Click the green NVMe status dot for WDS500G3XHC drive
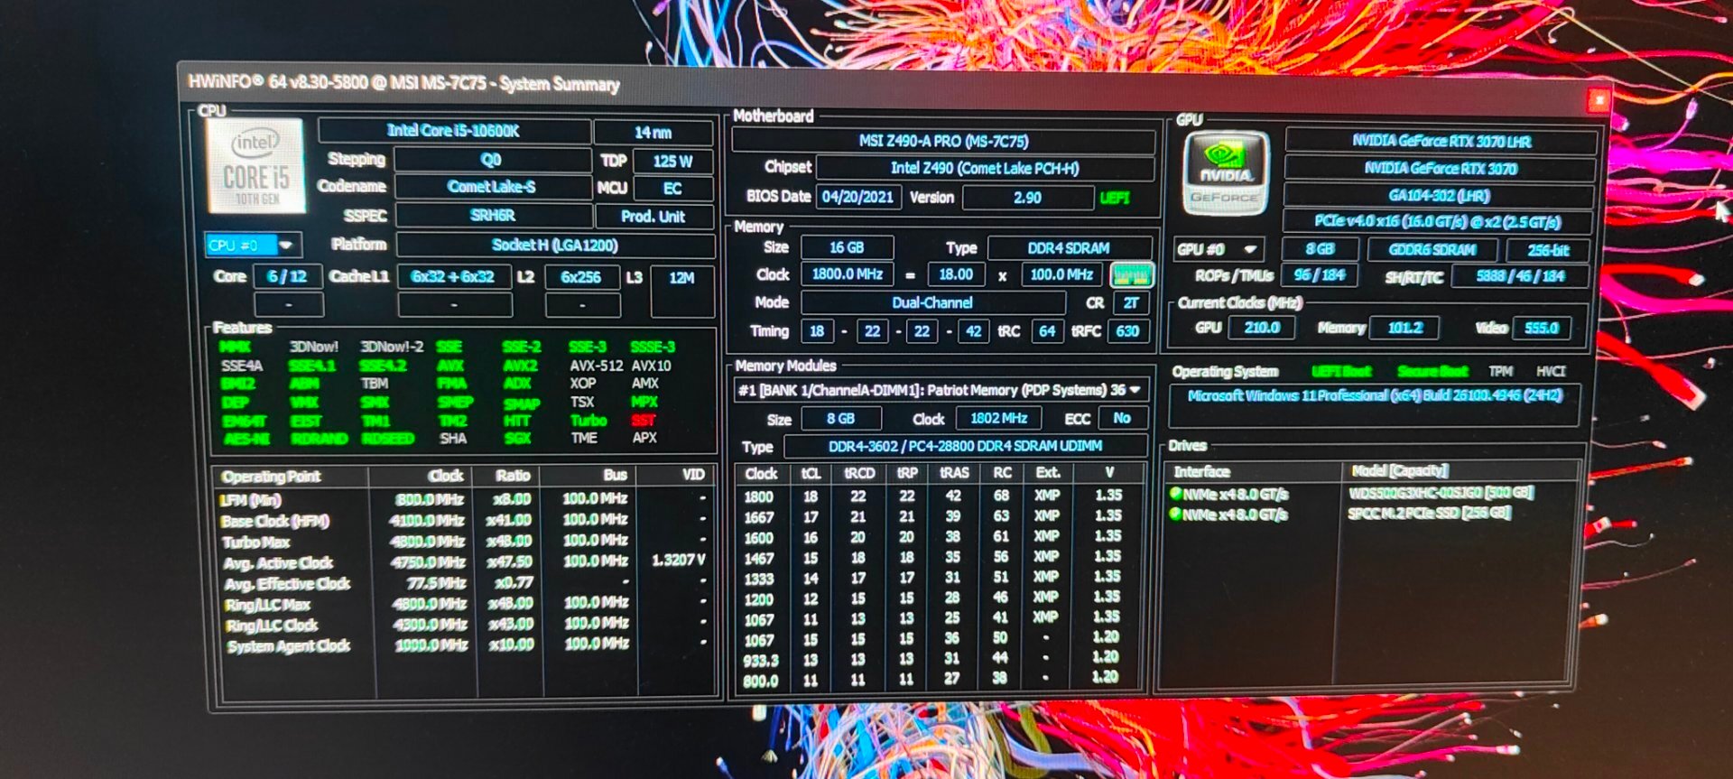Screen dimensions: 1733x779 (1175, 494)
